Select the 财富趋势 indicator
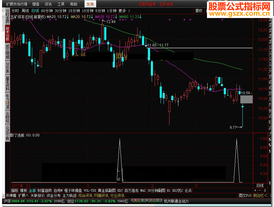The width and height of the screenshot is (274, 207). [x=45, y=190]
